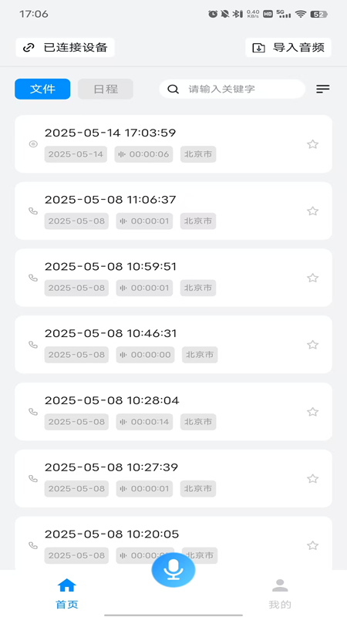Tap the magnifier search icon

click(173, 89)
